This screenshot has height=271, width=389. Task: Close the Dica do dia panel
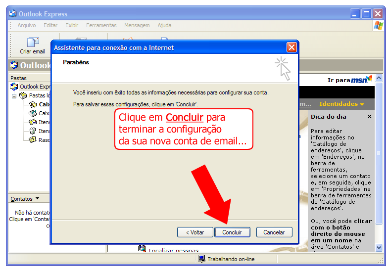(x=370, y=117)
